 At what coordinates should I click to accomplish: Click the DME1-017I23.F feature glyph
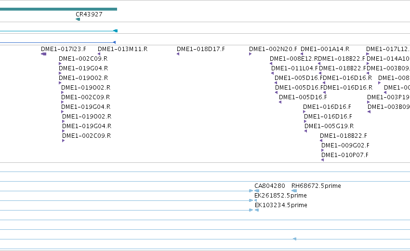pyautogui.click(x=44, y=54)
